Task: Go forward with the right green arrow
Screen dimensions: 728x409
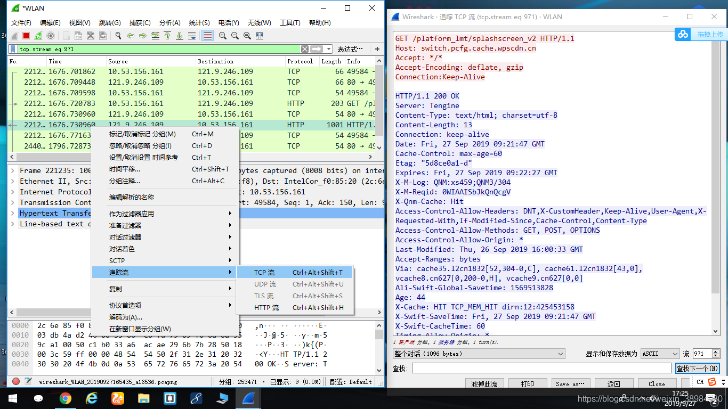Action: 143,36
